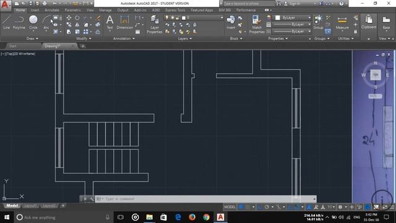
Task: Open the Manage tab
Action: 105,10
